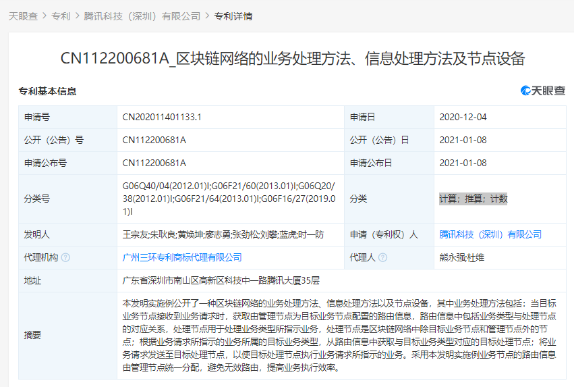Click the 天眼查 logo at right
The height and width of the screenshot is (387, 574).
(x=543, y=91)
